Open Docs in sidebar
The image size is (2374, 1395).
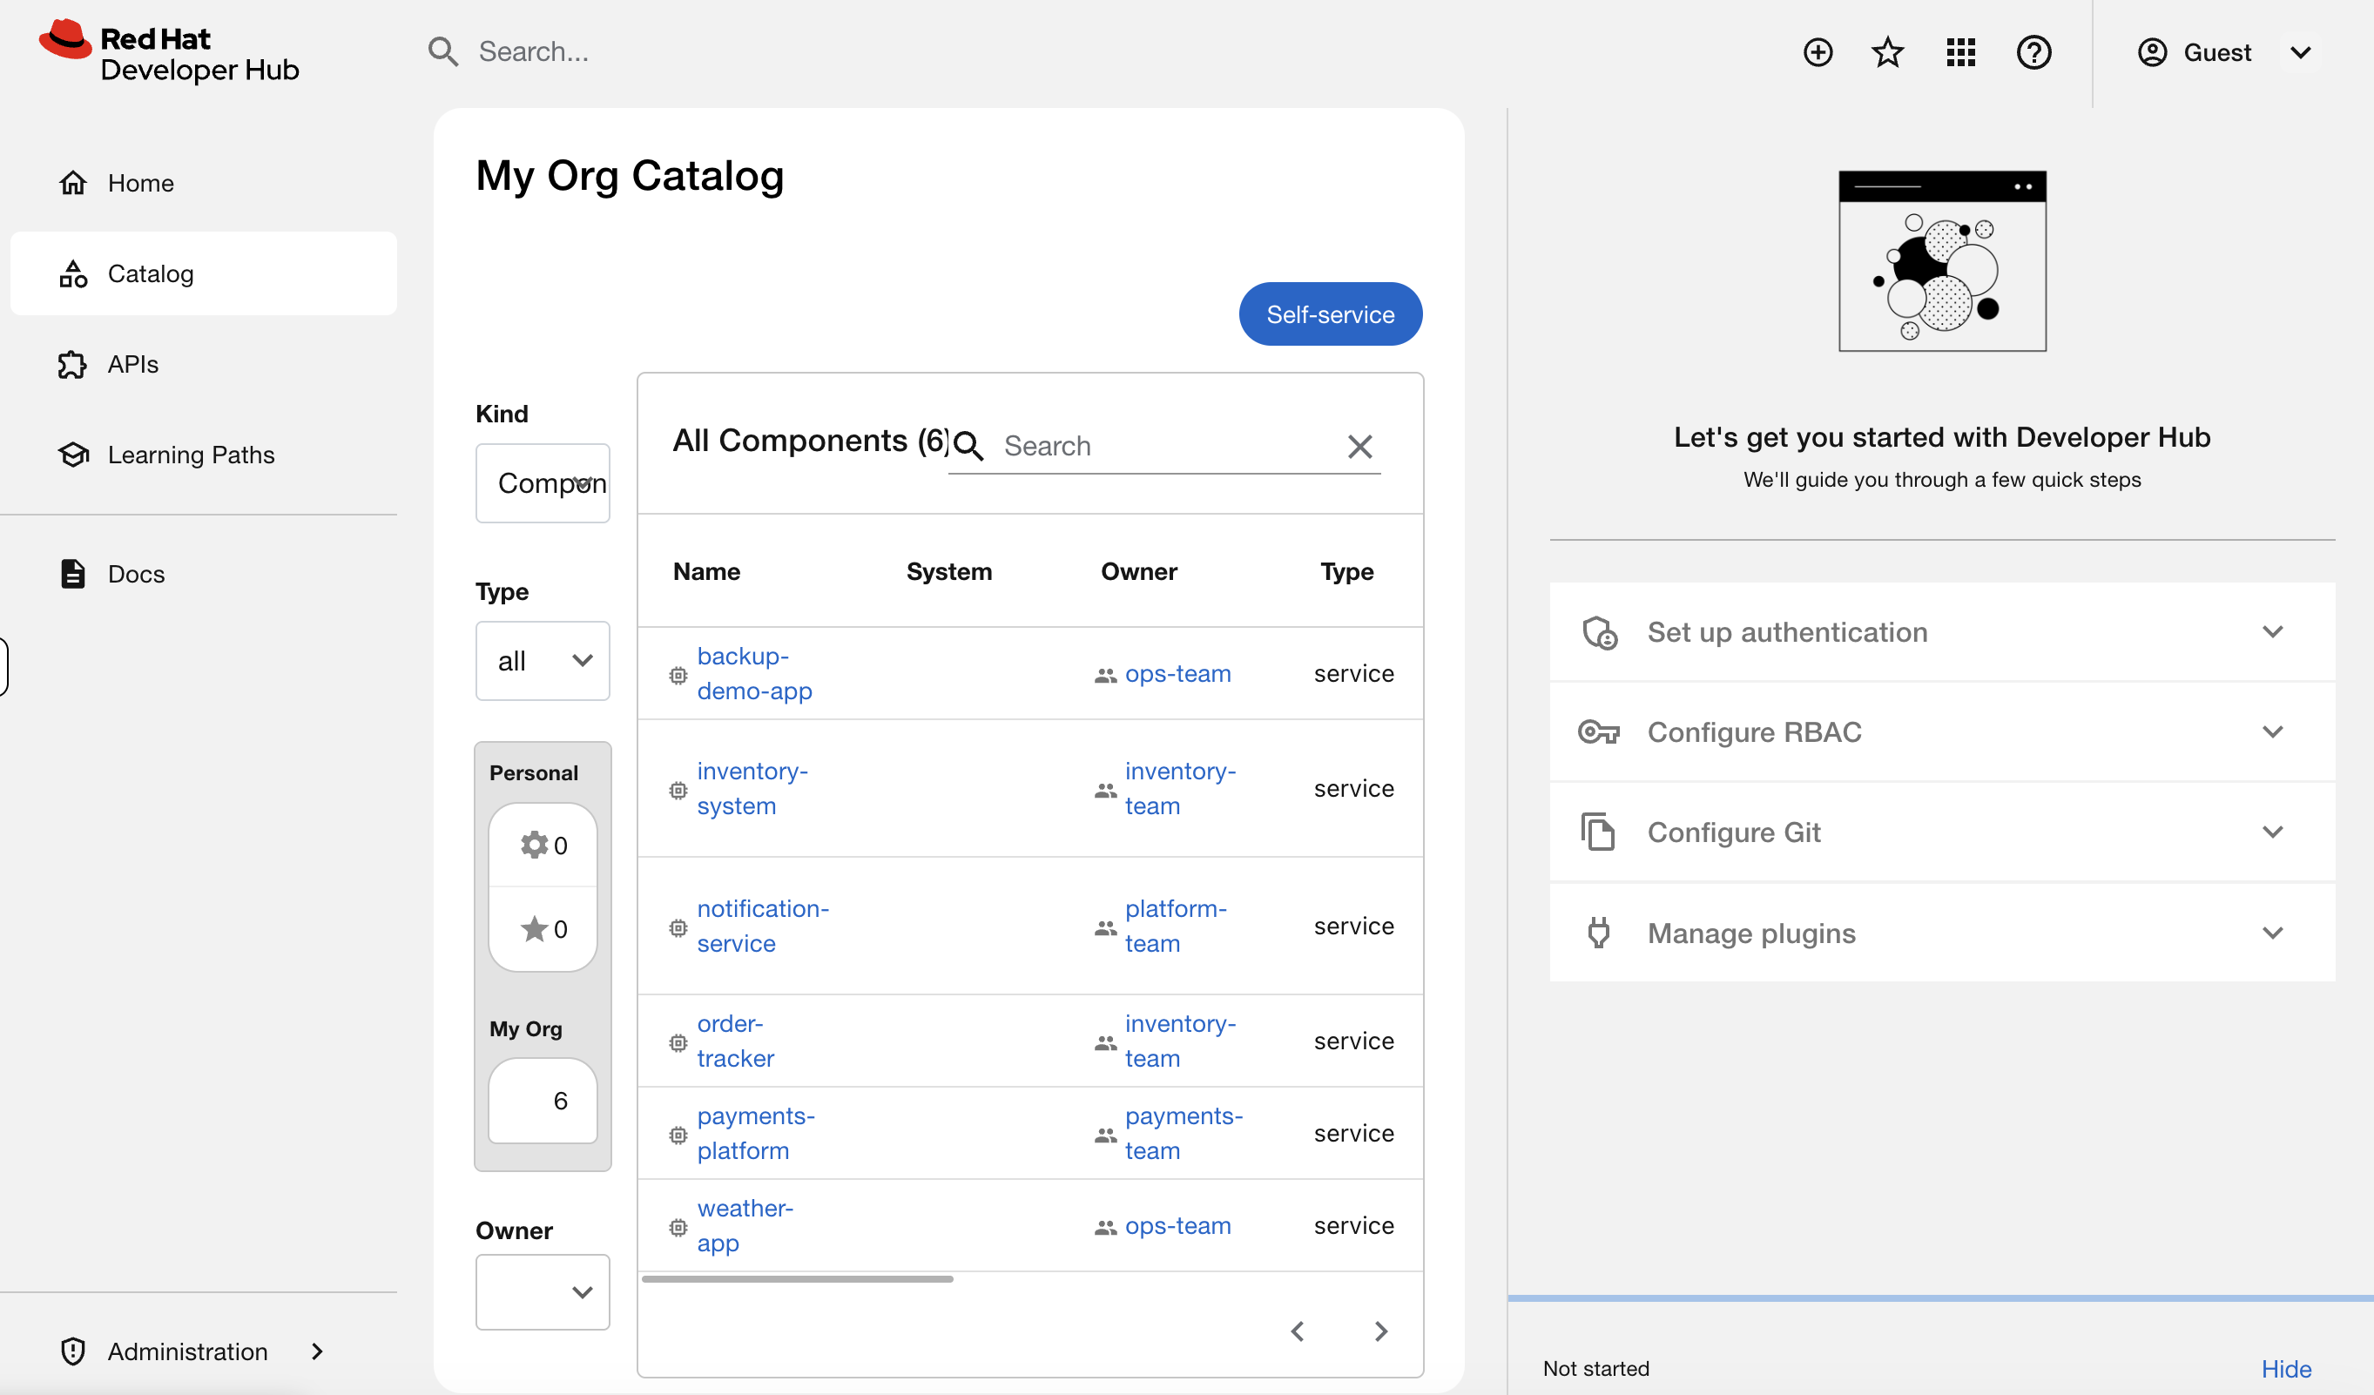(x=204, y=574)
